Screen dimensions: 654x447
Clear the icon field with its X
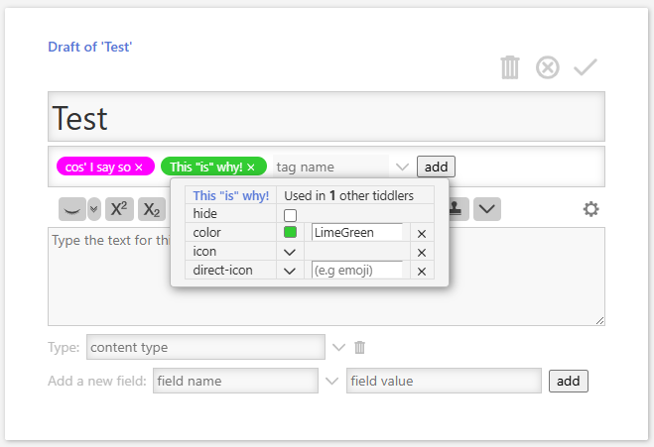(x=422, y=253)
